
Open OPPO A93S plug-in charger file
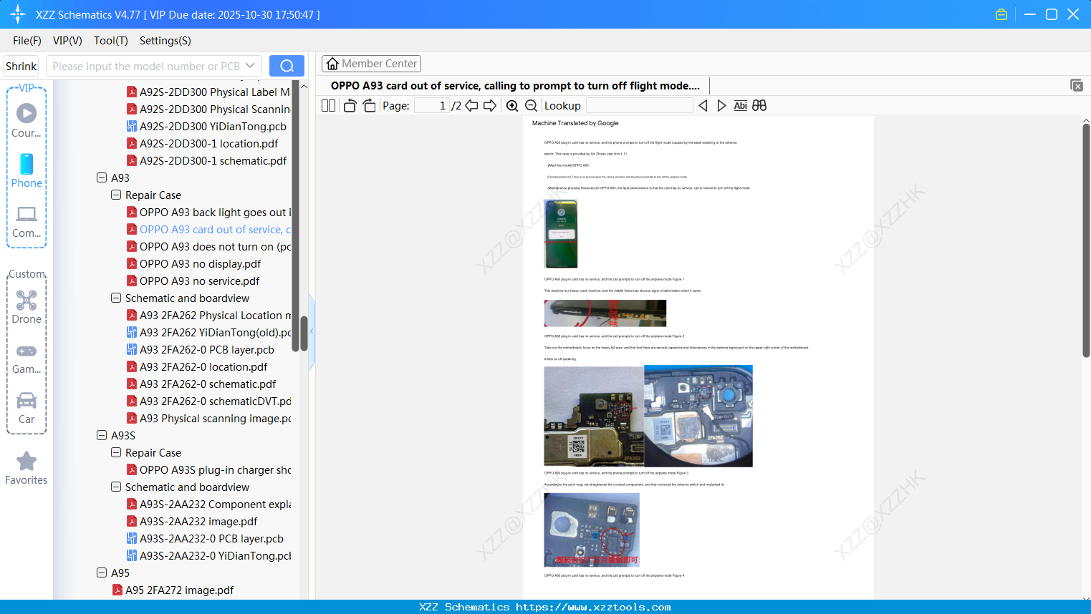209,469
